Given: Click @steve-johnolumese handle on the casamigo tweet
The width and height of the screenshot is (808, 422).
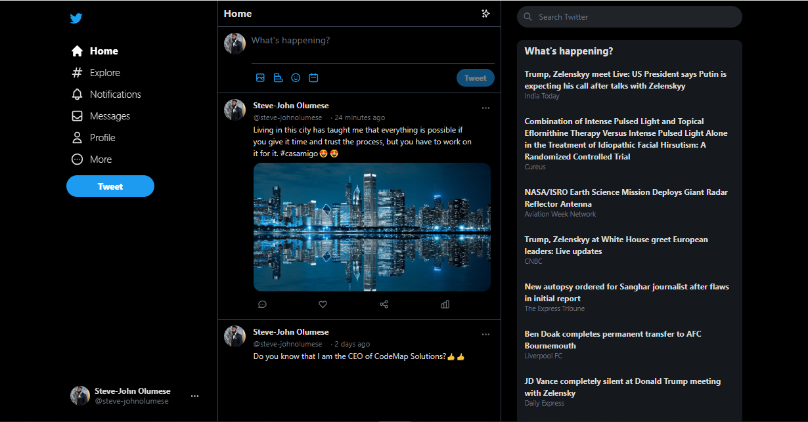Looking at the screenshot, I should pyautogui.click(x=288, y=117).
